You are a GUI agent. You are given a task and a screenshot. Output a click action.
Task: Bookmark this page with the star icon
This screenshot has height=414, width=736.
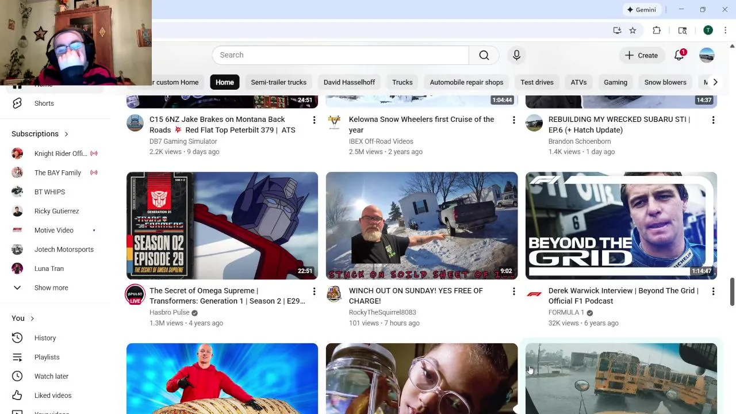(632, 30)
